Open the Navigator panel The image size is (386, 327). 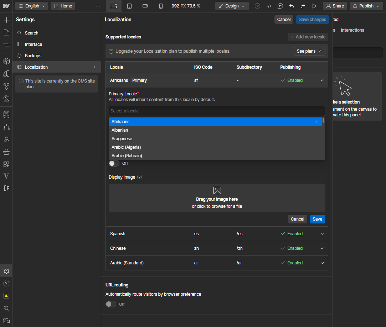click(6, 45)
